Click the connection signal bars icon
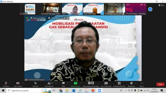The width and height of the screenshot is (166, 93). click(x=26, y=80)
